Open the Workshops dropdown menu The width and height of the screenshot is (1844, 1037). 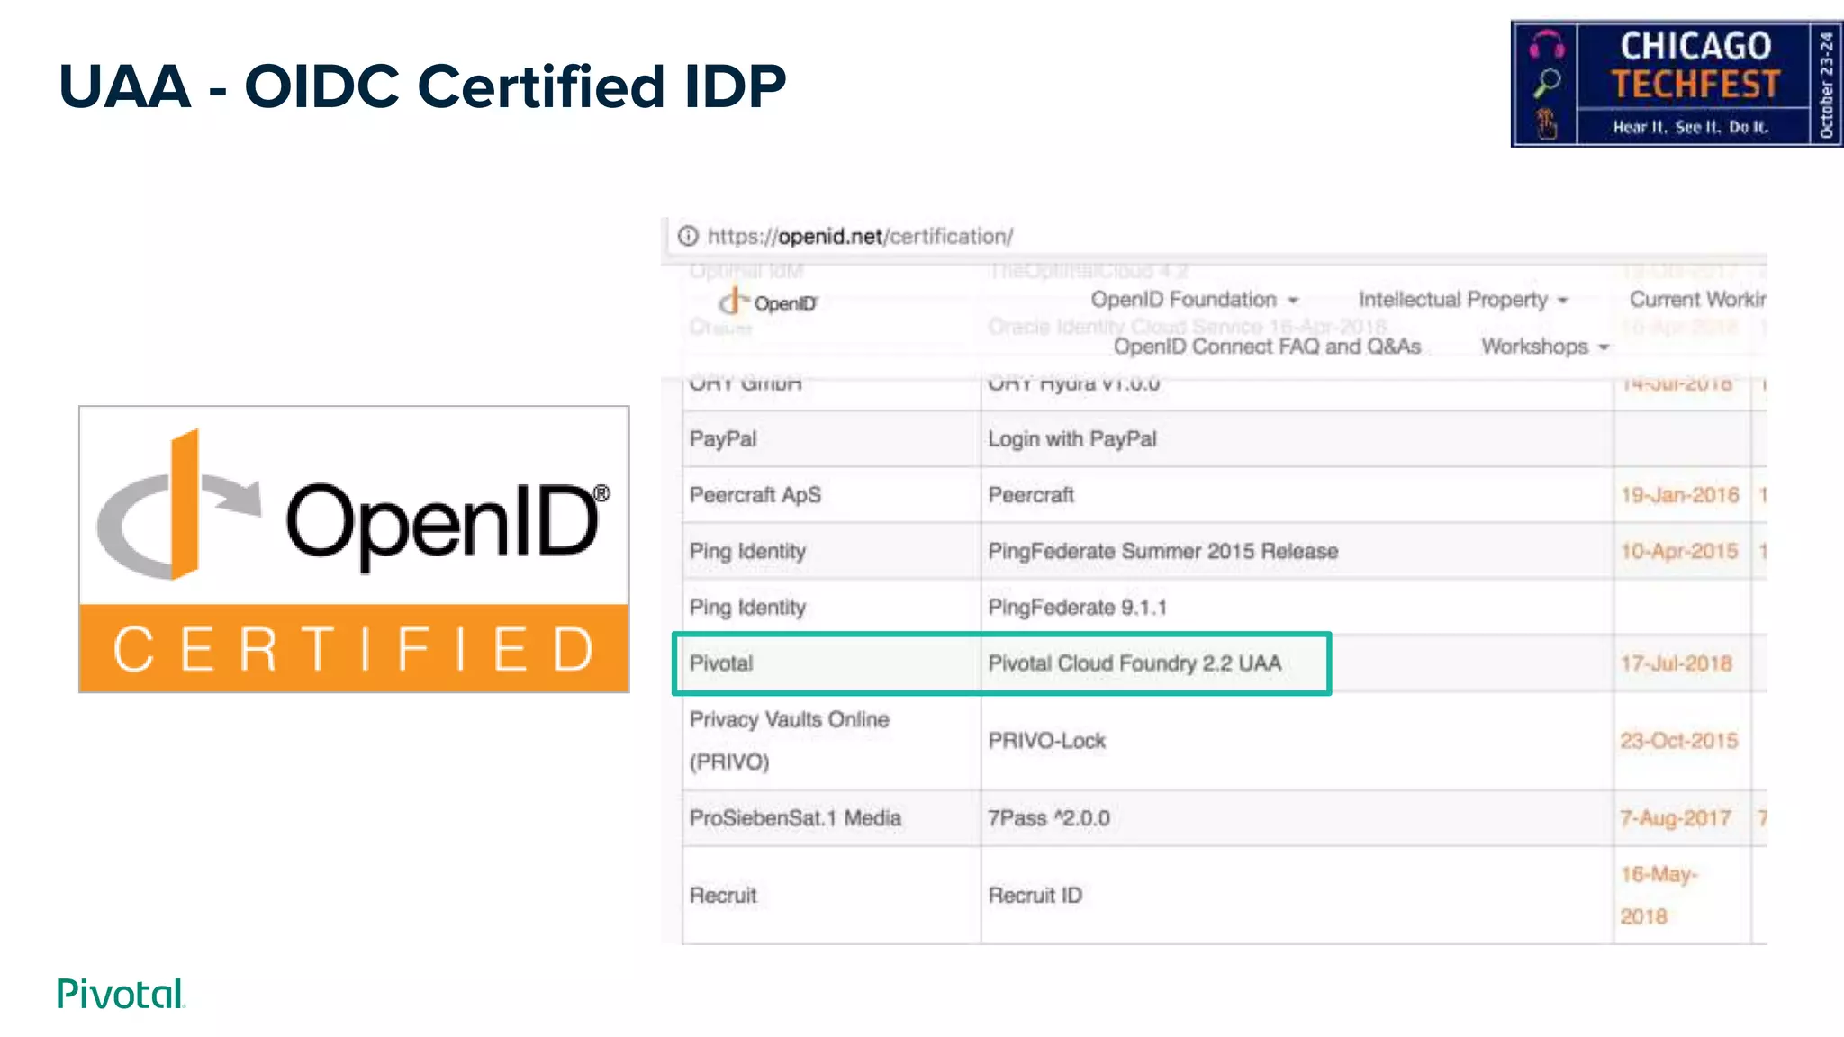click(1545, 347)
